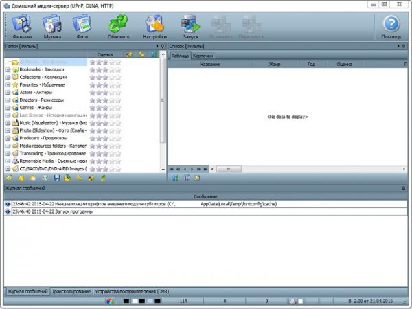Start the server with Запуск
Viewport: 412px width, 309px height.
pyautogui.click(x=190, y=27)
